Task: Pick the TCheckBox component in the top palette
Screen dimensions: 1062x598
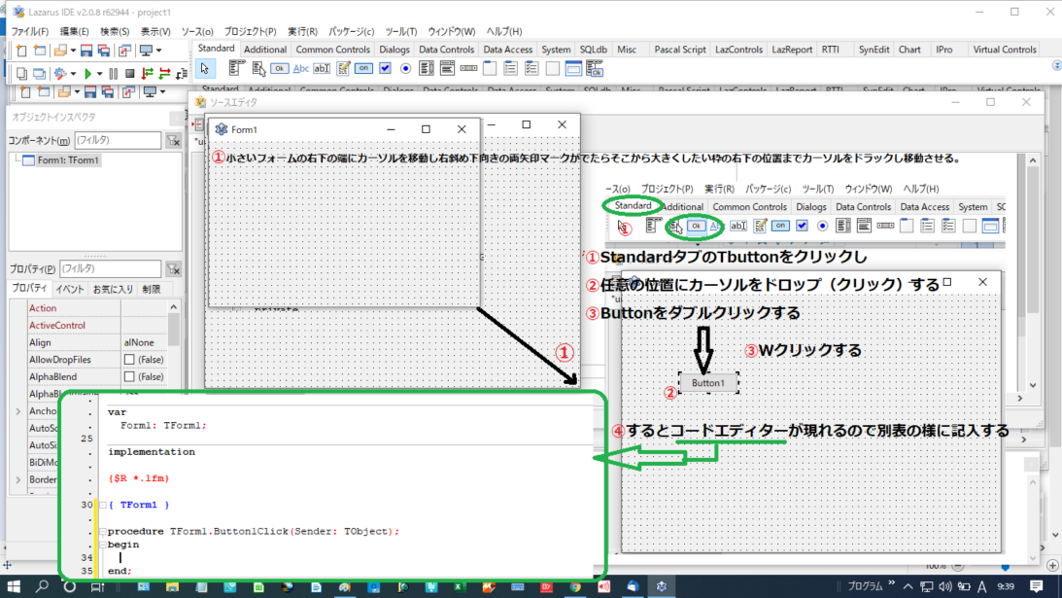Action: point(385,68)
